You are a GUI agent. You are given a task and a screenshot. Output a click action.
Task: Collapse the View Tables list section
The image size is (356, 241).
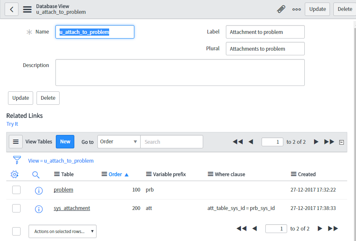[x=341, y=142]
